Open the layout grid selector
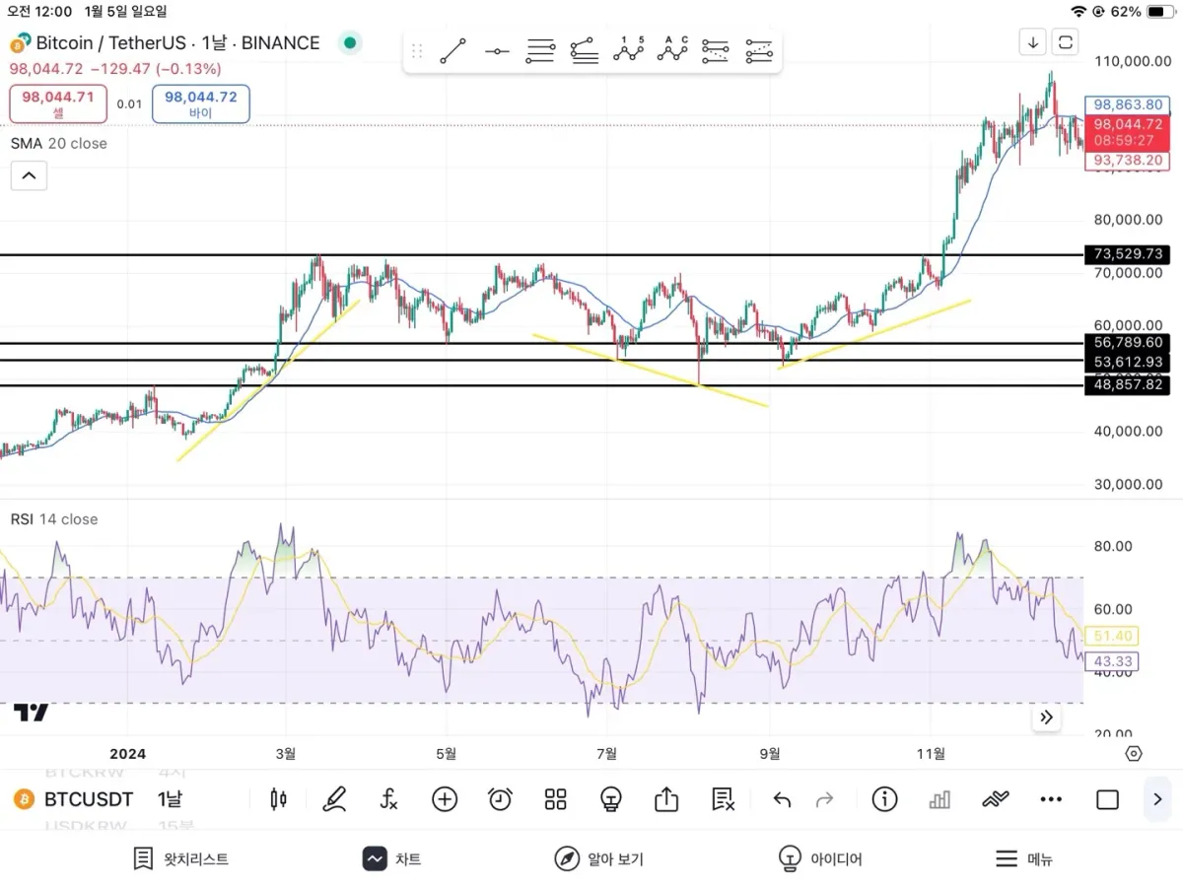The height and width of the screenshot is (887, 1183). pos(555,799)
